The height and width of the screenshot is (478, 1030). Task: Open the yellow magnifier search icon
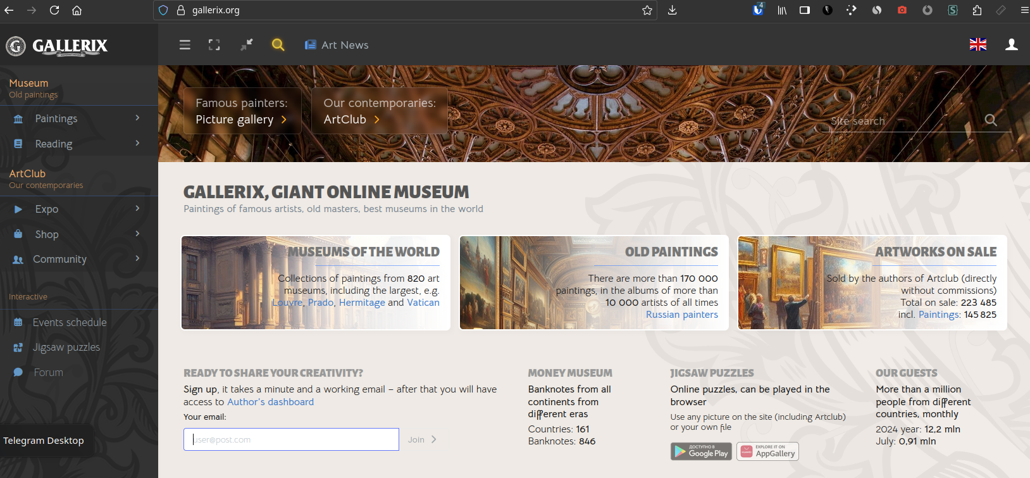(278, 44)
